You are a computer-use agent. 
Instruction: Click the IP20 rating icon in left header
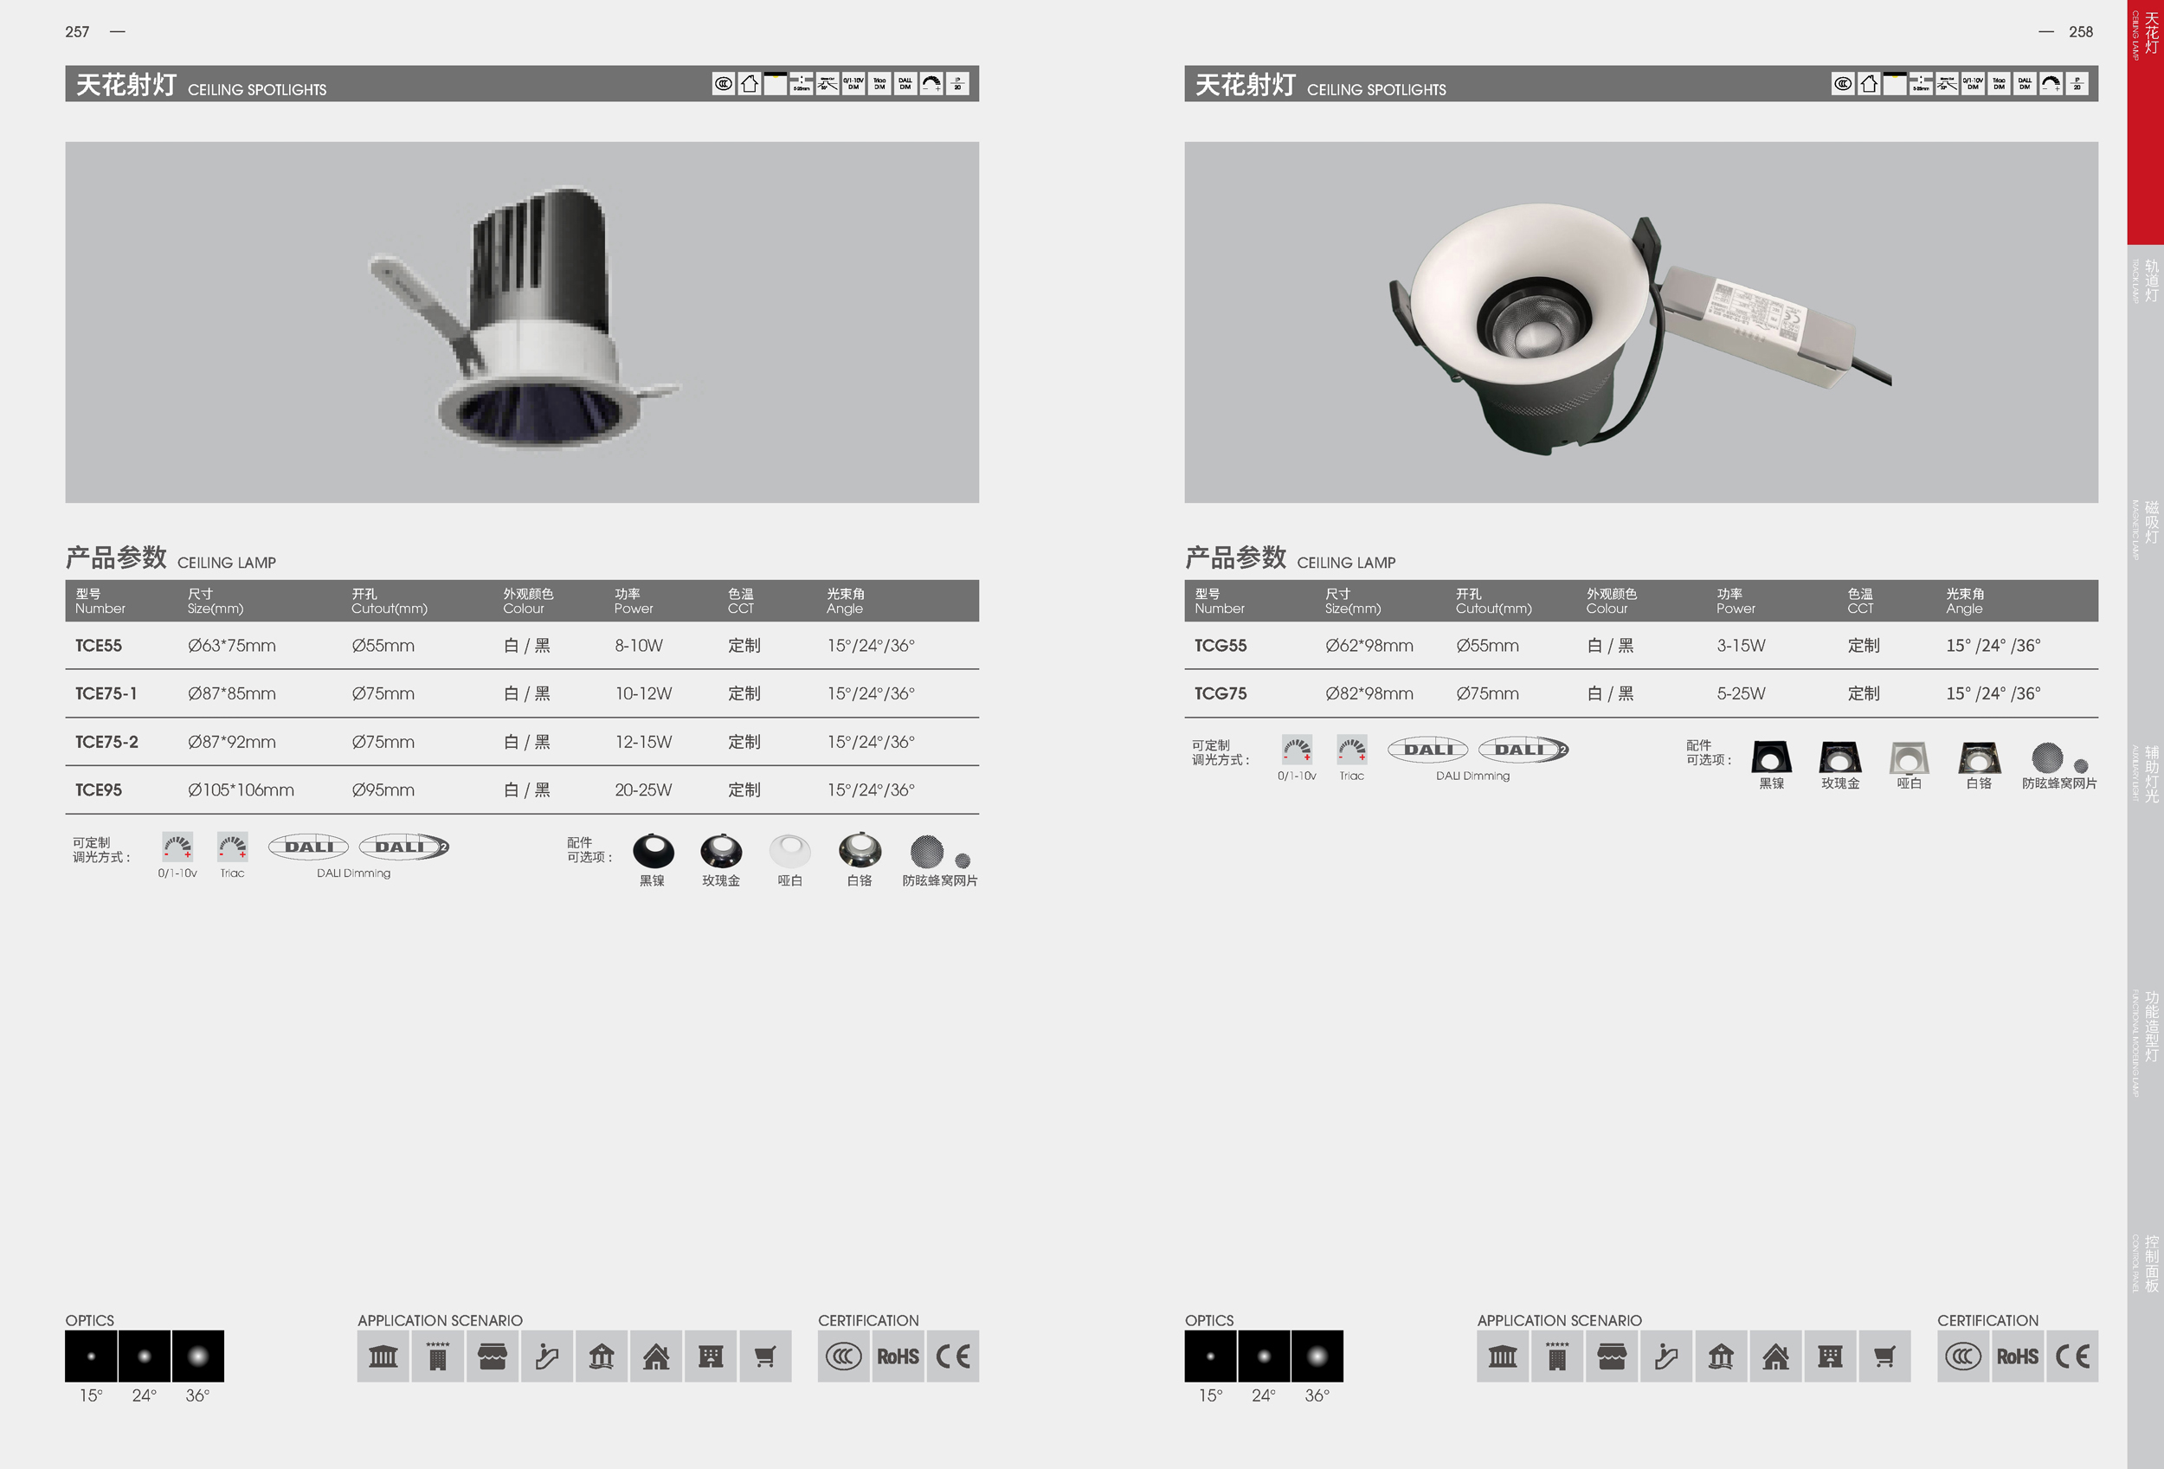[x=957, y=84]
